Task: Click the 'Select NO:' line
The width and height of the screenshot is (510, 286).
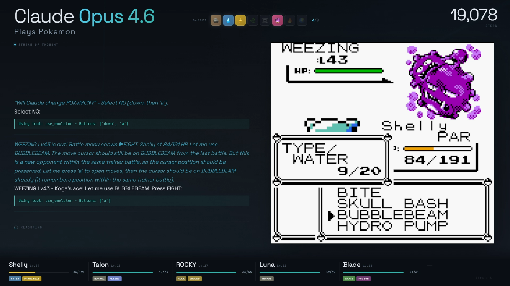Action: click(x=27, y=112)
